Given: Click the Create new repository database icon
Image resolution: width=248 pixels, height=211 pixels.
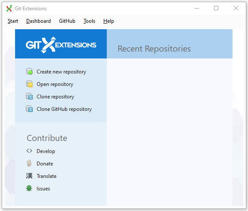Looking at the screenshot, I should [29, 71].
